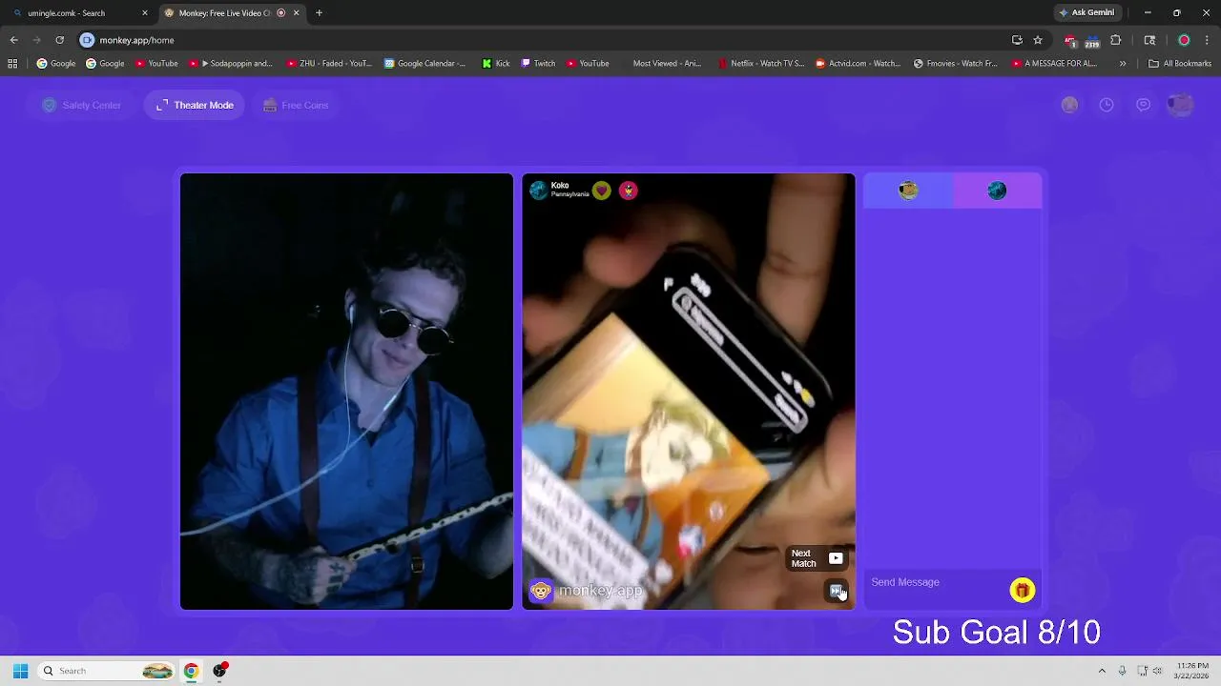
Task: Go back to the previous page
Action: [x=13, y=40]
